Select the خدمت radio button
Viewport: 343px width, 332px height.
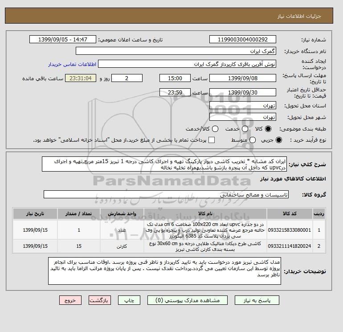pos(245,129)
